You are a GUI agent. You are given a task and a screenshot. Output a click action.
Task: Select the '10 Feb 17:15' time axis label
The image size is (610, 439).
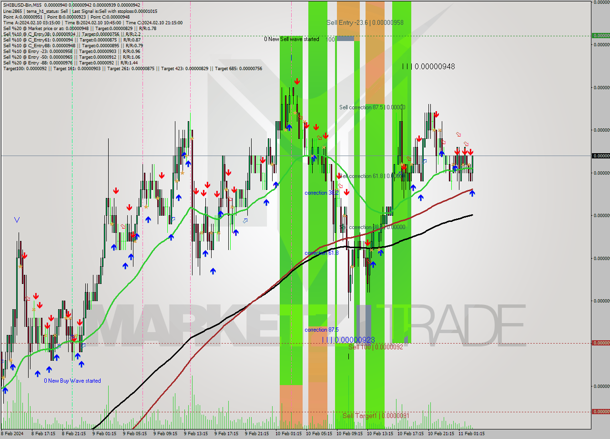(411, 434)
